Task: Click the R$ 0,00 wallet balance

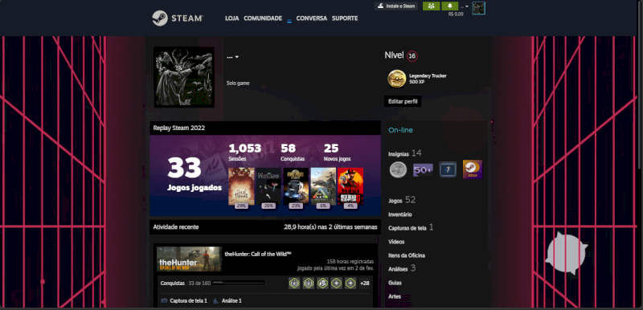Action: [x=456, y=14]
